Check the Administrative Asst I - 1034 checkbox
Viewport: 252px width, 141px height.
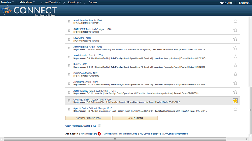coord(69,22)
